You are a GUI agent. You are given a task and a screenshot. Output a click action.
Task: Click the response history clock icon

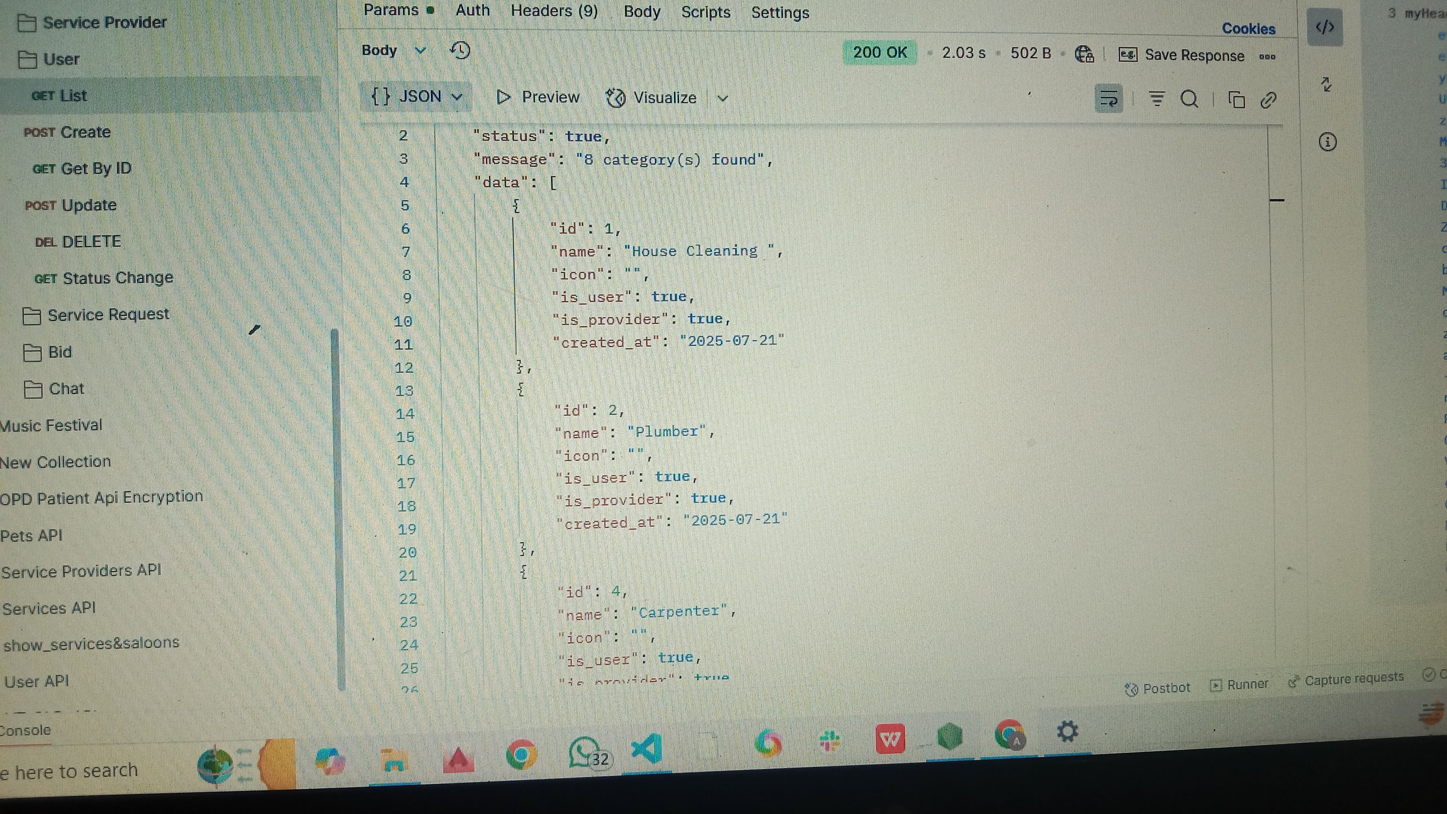tap(460, 50)
